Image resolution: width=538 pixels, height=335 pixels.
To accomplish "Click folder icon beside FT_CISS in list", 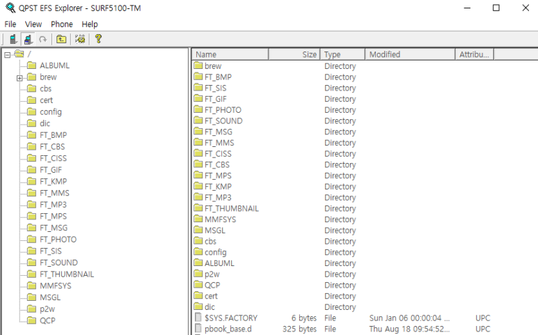I will (x=198, y=153).
